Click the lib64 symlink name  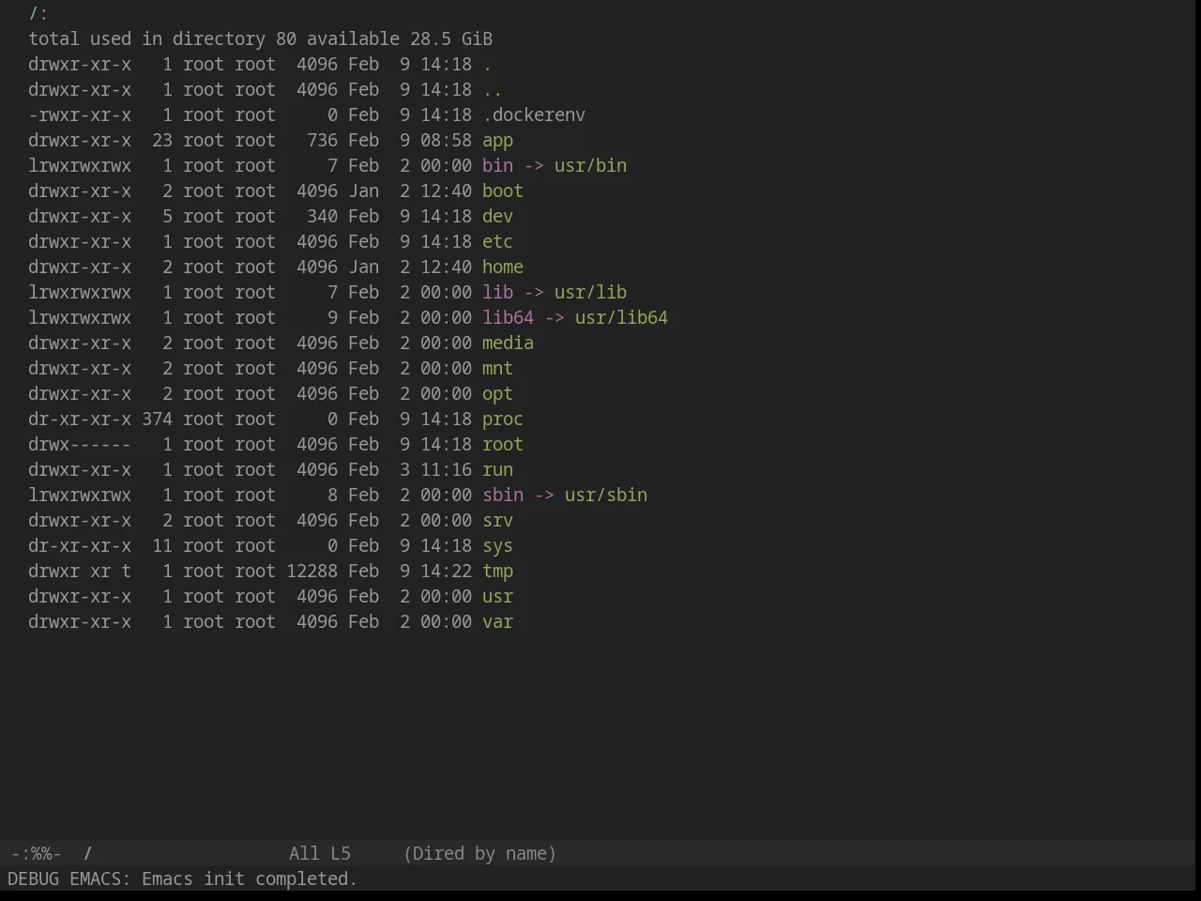click(x=508, y=318)
